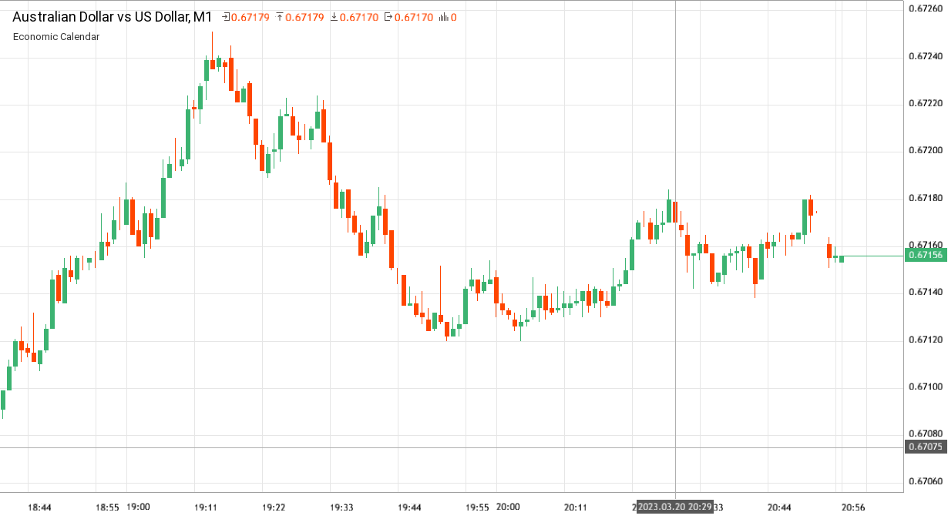Click the 19:44 time axis label
The image size is (948, 519).
[x=409, y=507]
